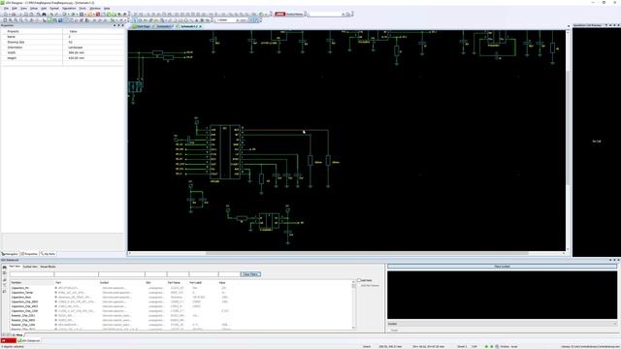Select the Drawing Size property row
Screen dimensions: 621x349
[63, 42]
